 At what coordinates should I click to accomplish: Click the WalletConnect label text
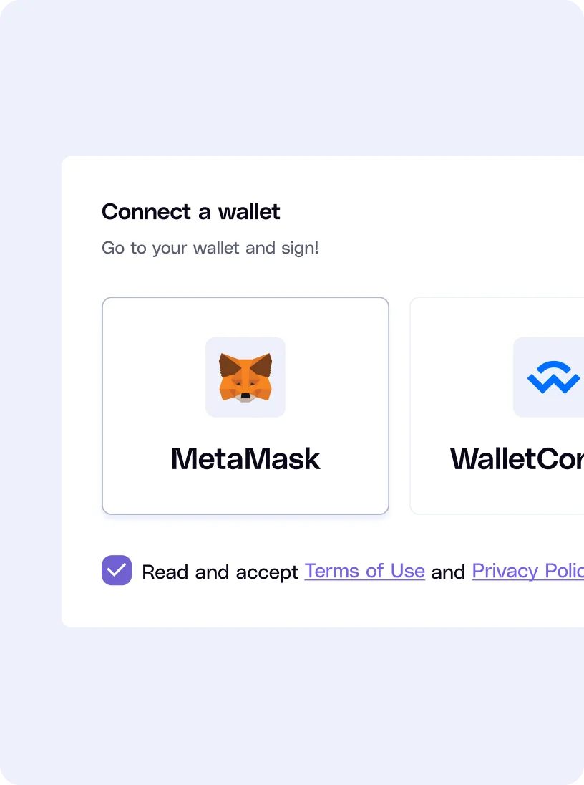[515, 459]
